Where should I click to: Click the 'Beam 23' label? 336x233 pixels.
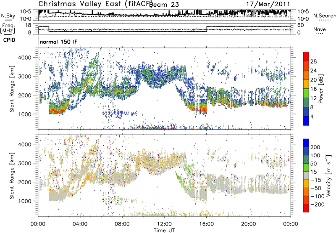click(164, 5)
